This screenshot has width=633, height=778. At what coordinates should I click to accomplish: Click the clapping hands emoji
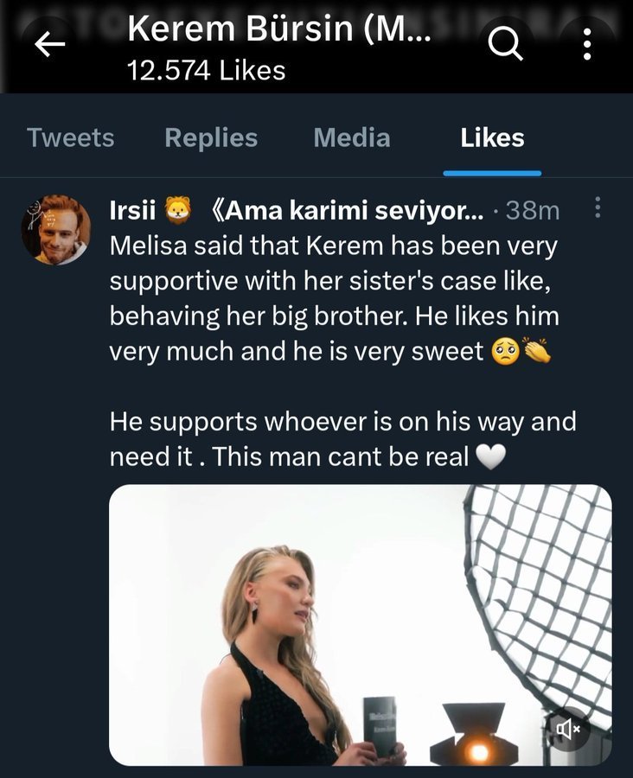[537, 353]
